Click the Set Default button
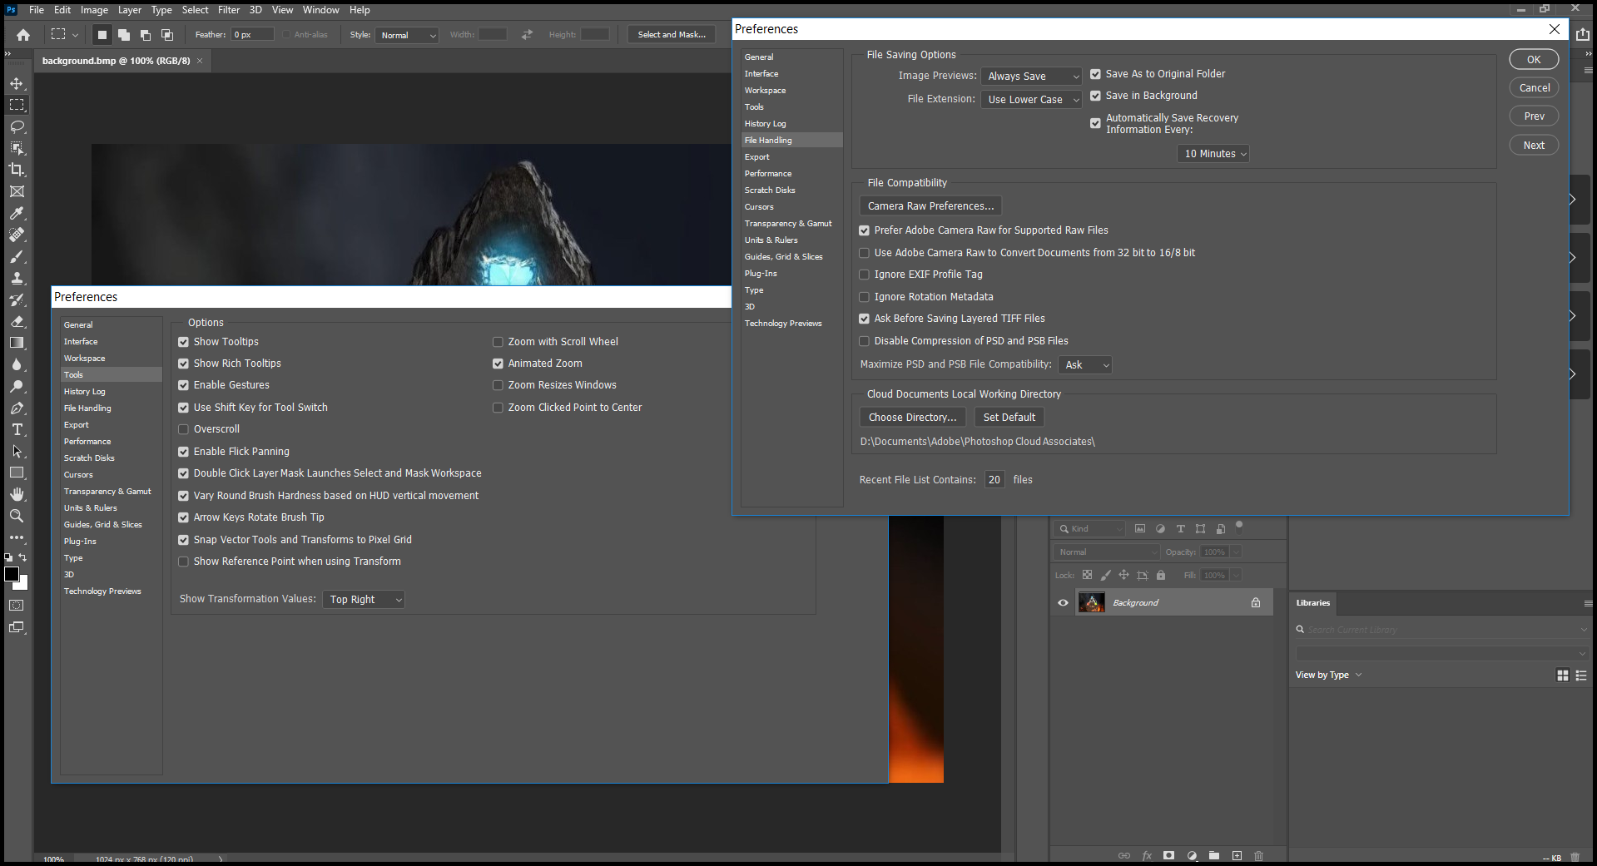The width and height of the screenshot is (1597, 866). (1009, 418)
